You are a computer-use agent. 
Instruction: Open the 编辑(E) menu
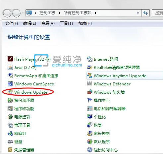pos(29,23)
